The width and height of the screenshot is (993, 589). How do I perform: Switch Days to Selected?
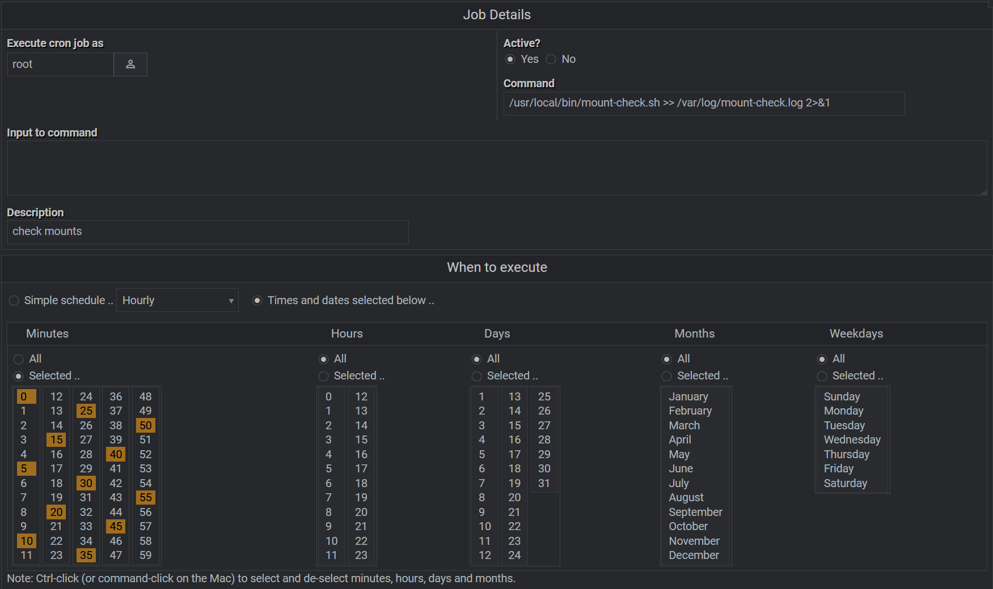click(x=477, y=376)
